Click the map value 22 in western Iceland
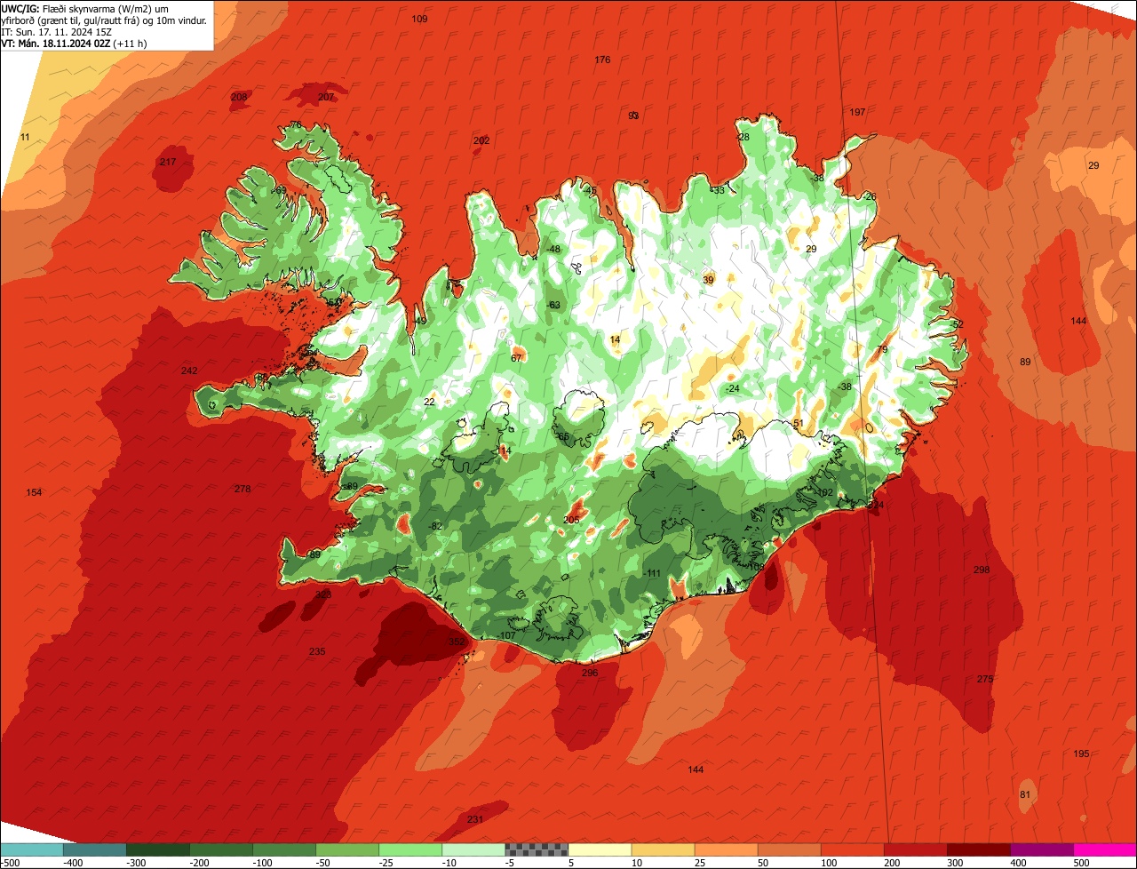 tap(429, 402)
